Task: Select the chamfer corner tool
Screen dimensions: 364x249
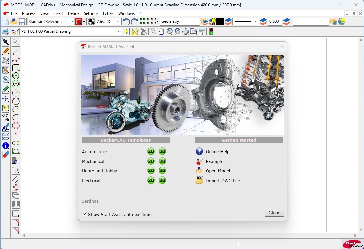Action: coord(16,230)
